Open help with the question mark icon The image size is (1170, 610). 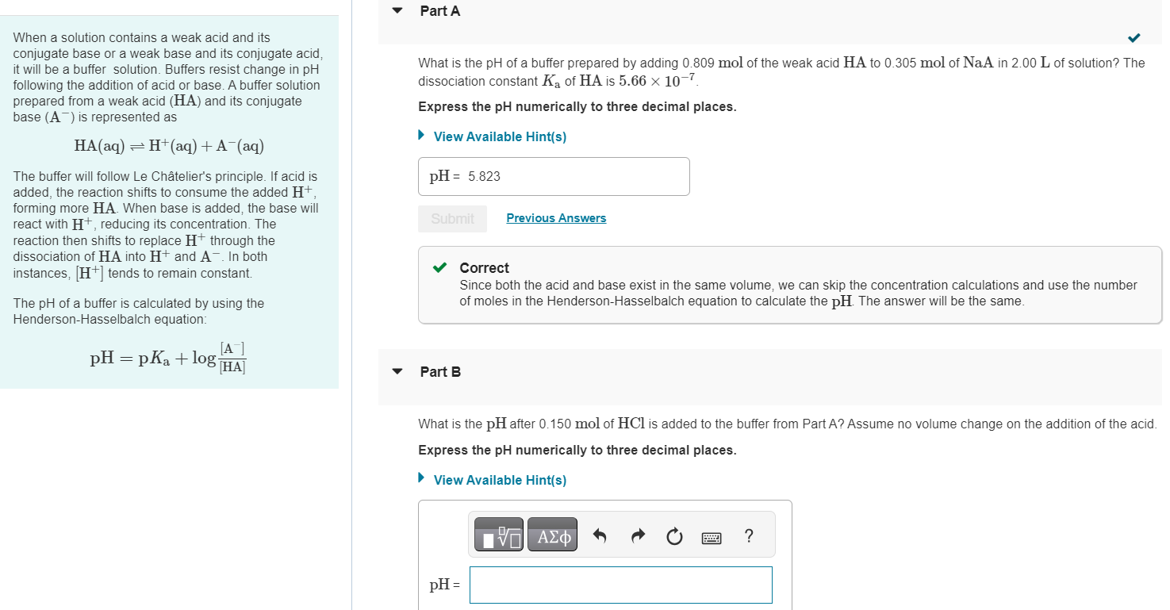click(749, 536)
